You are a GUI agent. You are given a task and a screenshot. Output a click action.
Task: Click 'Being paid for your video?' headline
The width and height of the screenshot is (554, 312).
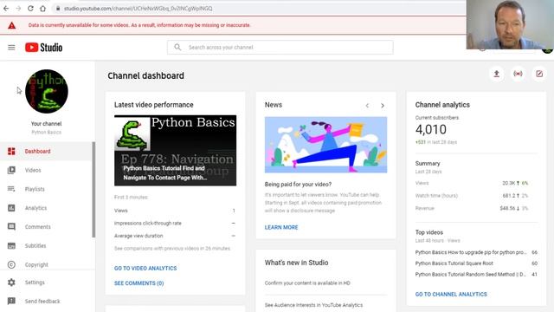click(x=298, y=184)
